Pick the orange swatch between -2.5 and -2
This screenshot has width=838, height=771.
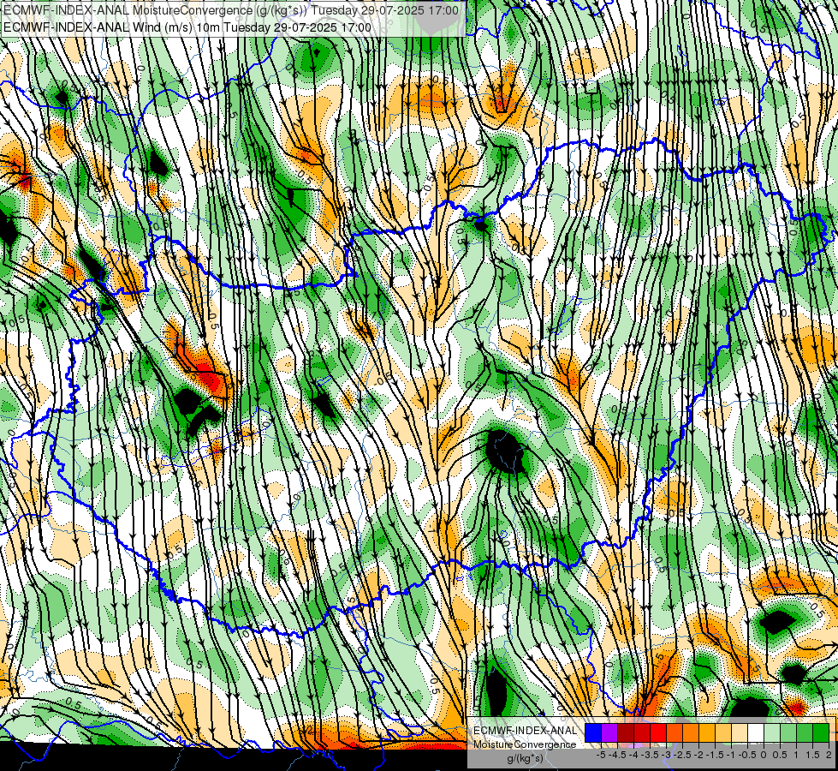691,732
